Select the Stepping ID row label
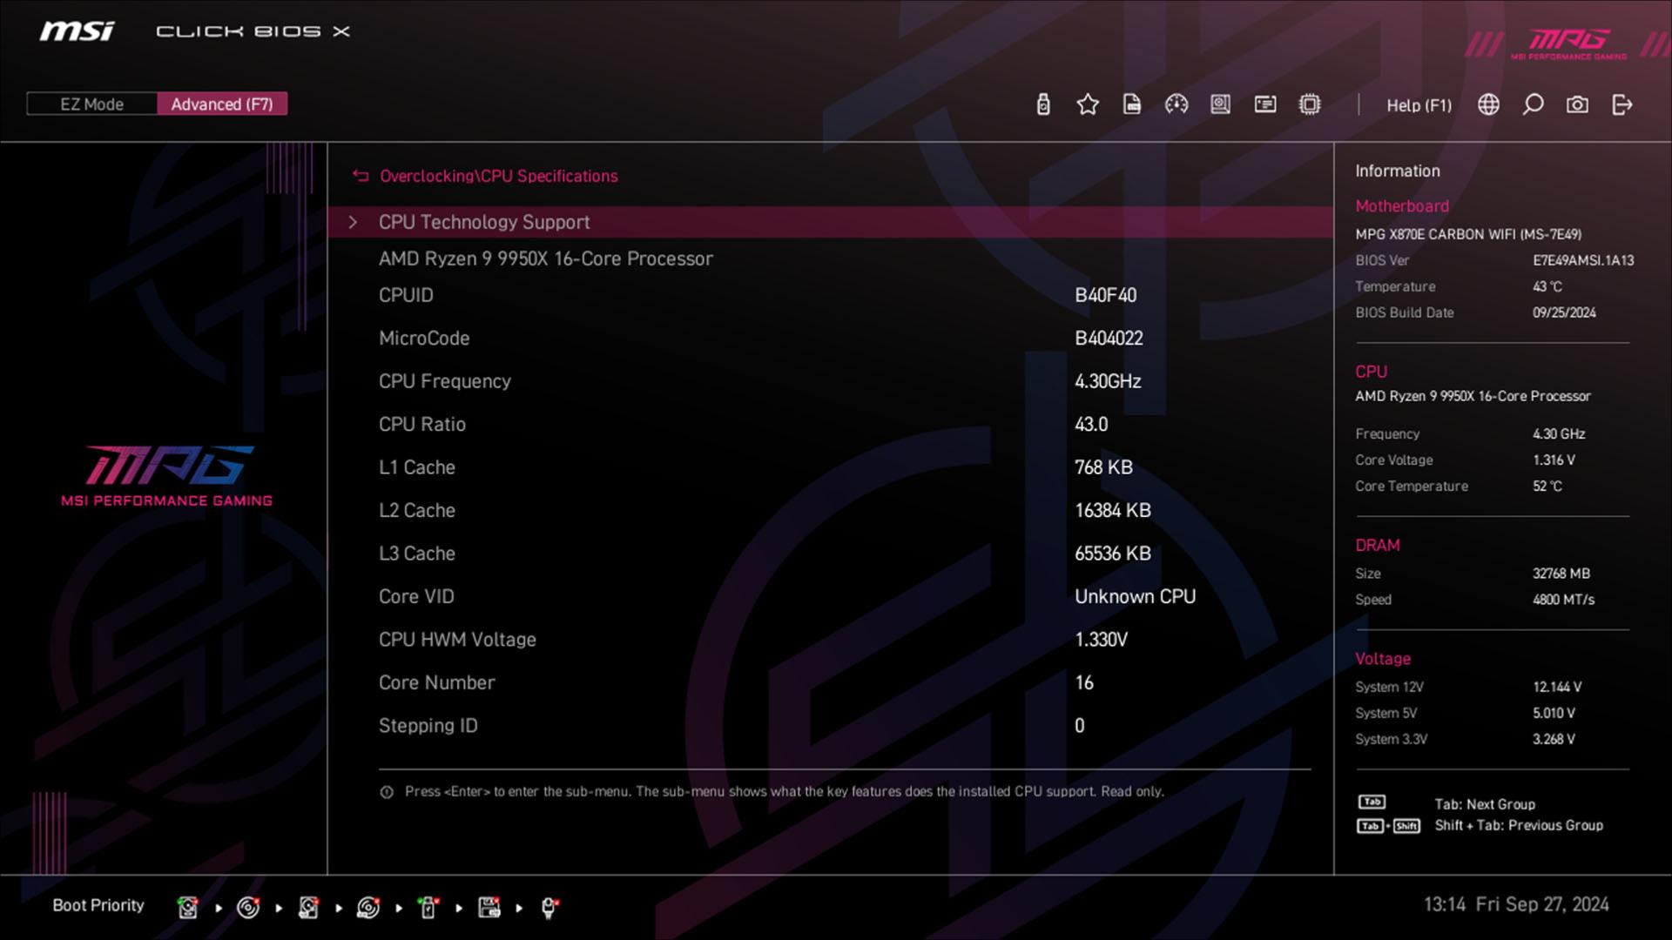 [x=428, y=726]
